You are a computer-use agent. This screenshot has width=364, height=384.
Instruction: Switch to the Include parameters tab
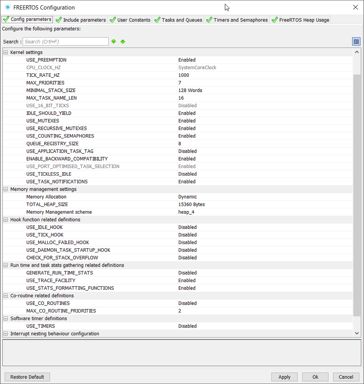click(x=81, y=20)
